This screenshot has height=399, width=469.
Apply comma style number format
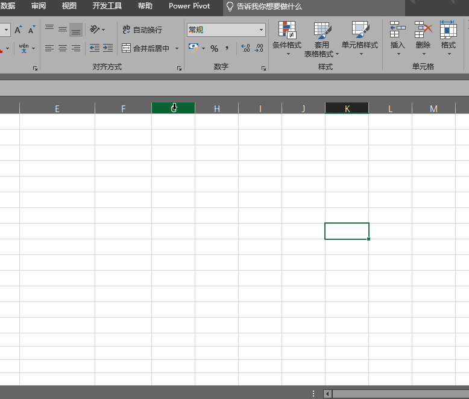tap(227, 48)
